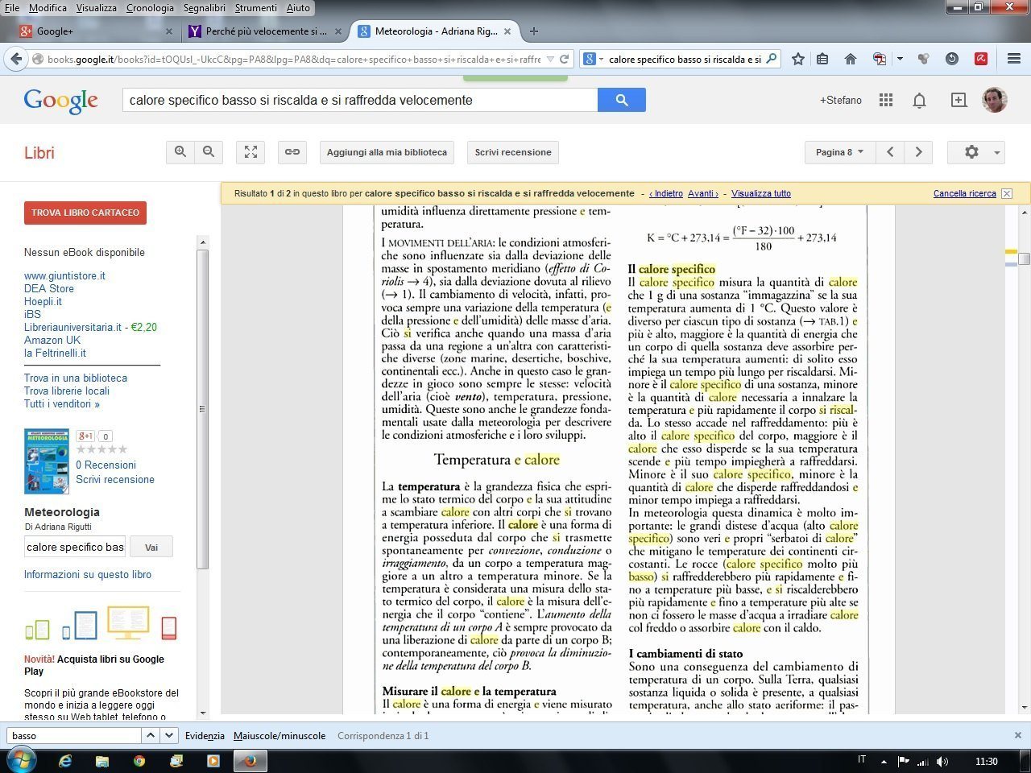Open the File menu
The height and width of the screenshot is (773, 1031).
coord(12,7)
